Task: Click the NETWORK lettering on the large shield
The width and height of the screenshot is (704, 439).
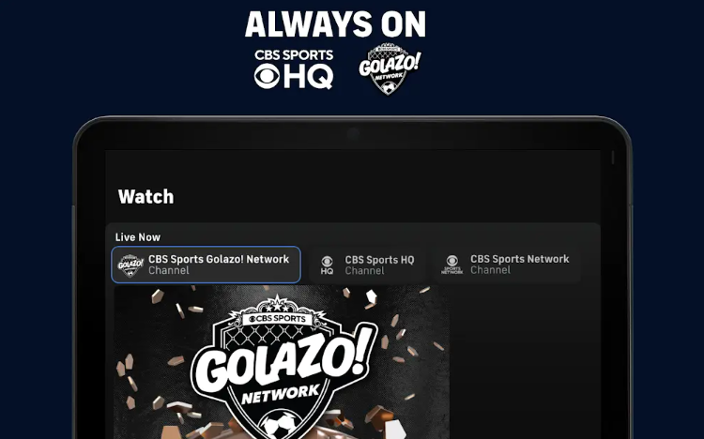Action: click(281, 394)
